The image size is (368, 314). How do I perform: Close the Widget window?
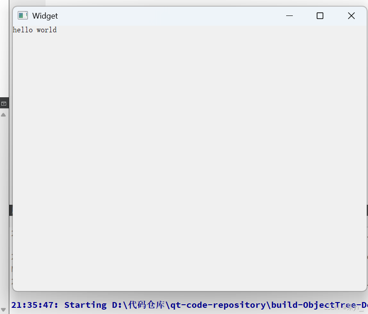(351, 16)
